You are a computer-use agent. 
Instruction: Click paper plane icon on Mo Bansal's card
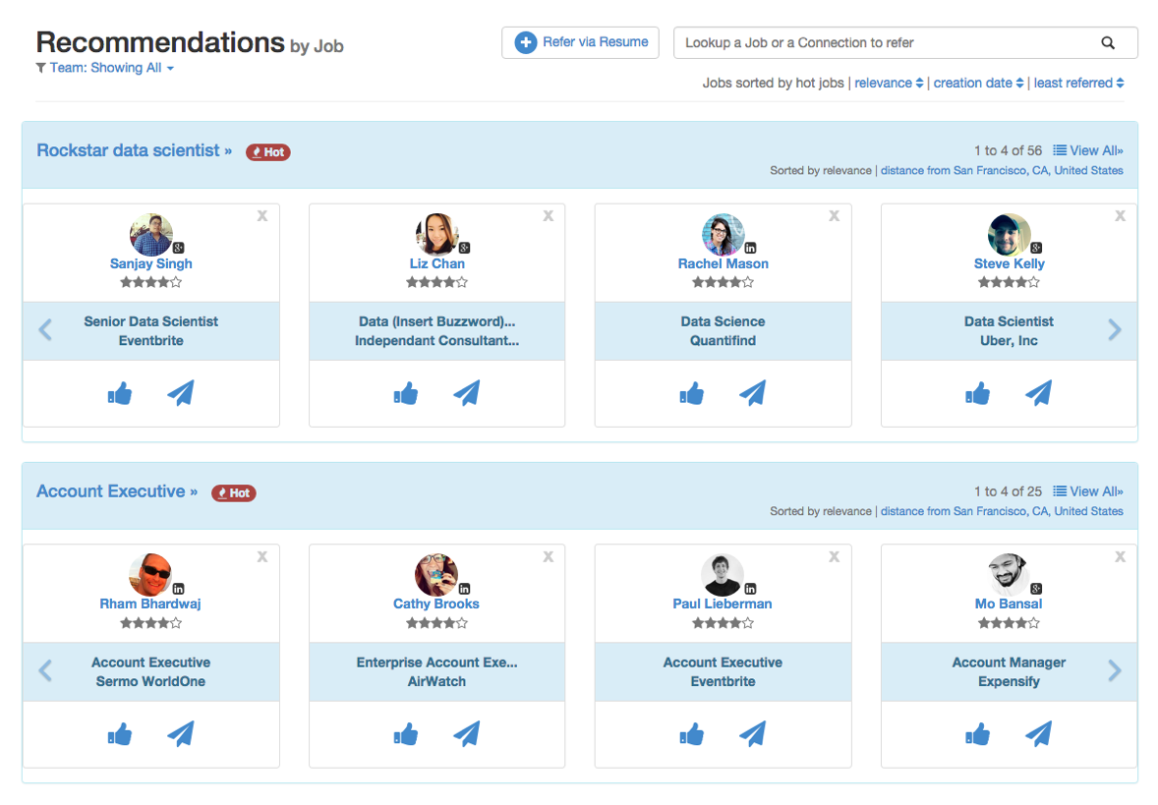[1038, 734]
